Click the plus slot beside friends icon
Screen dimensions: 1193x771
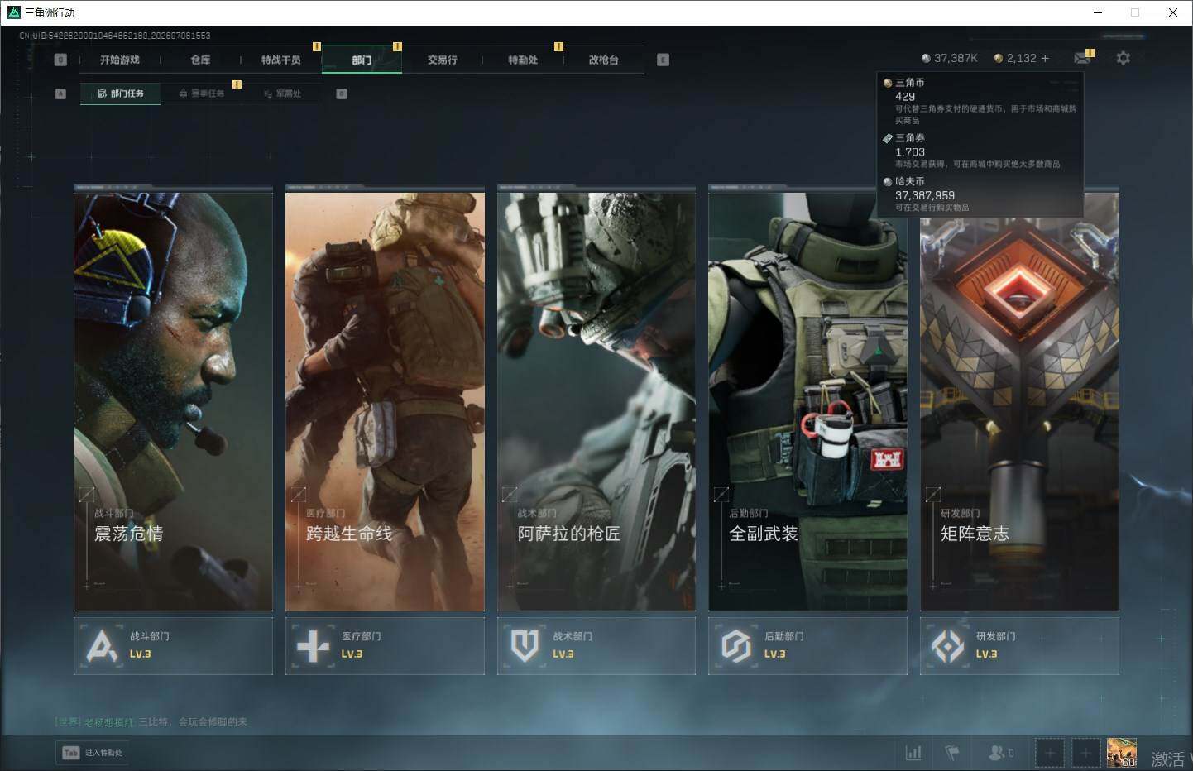point(1049,753)
